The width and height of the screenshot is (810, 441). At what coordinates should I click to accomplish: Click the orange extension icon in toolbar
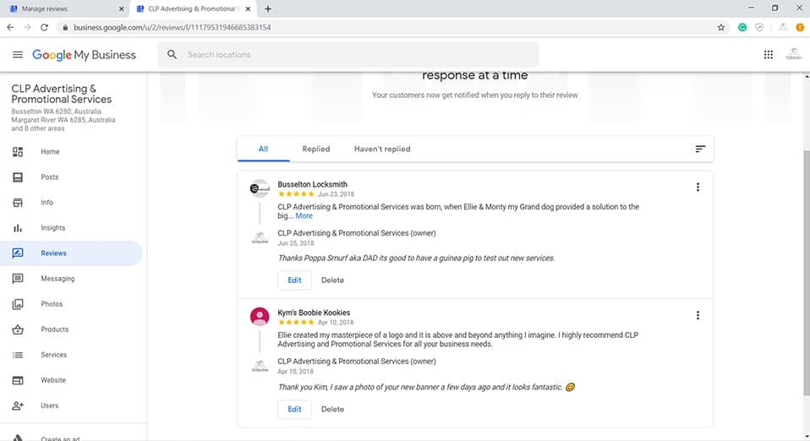click(800, 27)
